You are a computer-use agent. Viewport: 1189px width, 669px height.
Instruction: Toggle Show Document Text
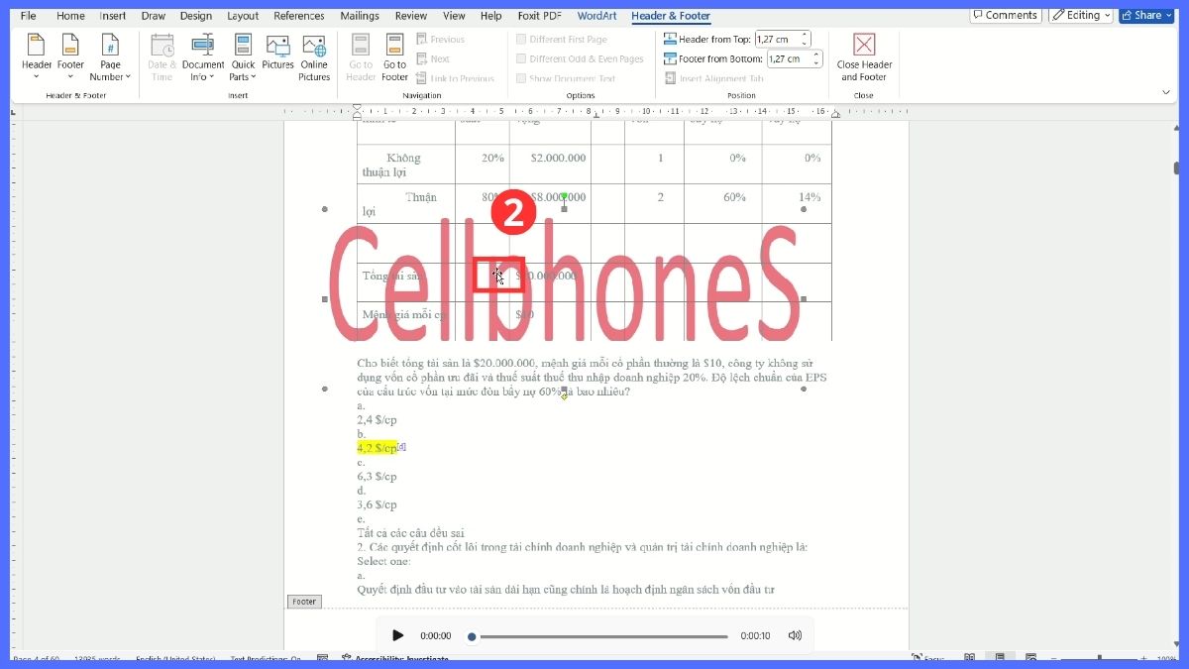(x=521, y=78)
